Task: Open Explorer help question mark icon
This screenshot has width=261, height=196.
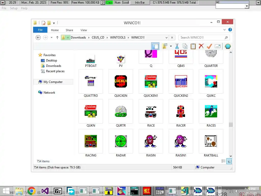Action: point(230,30)
